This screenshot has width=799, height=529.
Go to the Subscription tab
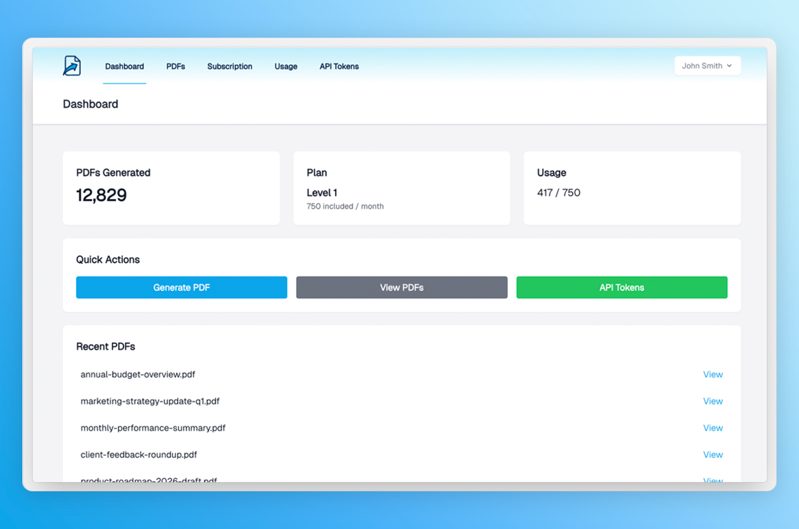(230, 66)
